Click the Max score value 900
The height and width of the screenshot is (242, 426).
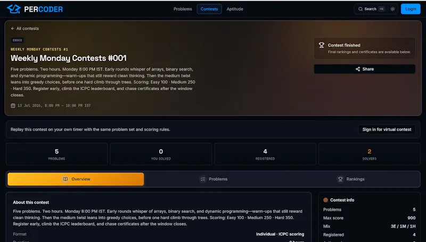(x=411, y=218)
